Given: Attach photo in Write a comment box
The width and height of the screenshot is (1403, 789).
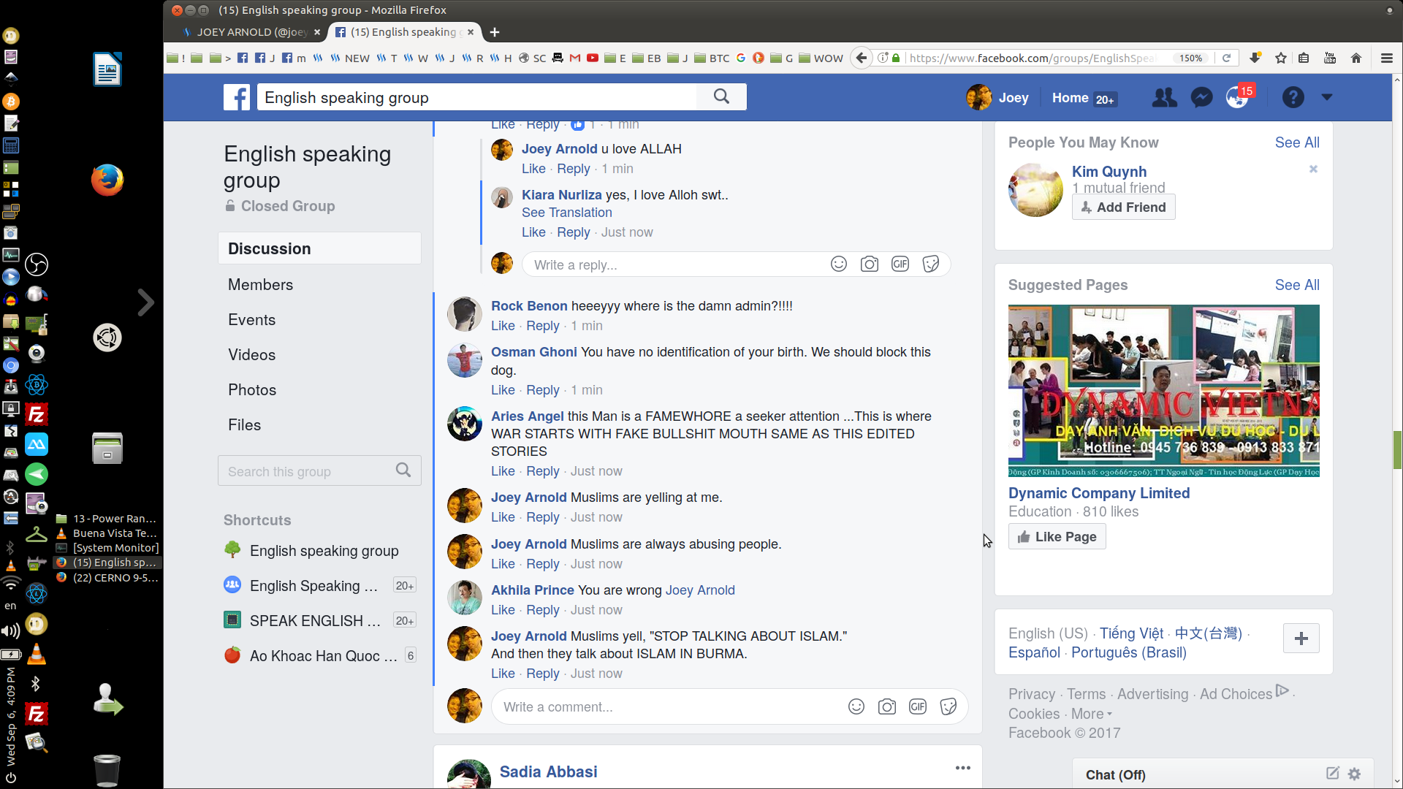Looking at the screenshot, I should (887, 706).
